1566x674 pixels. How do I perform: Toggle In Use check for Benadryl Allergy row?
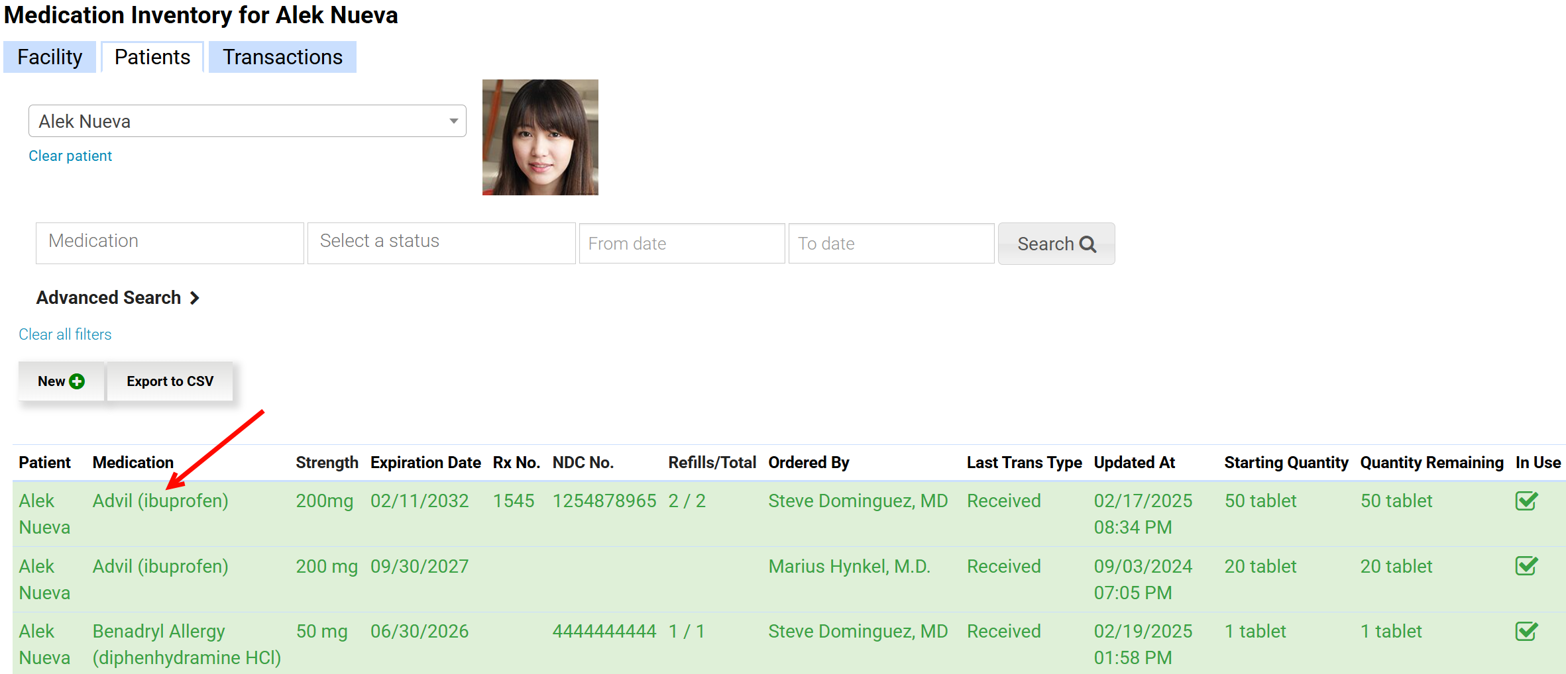tap(1526, 631)
